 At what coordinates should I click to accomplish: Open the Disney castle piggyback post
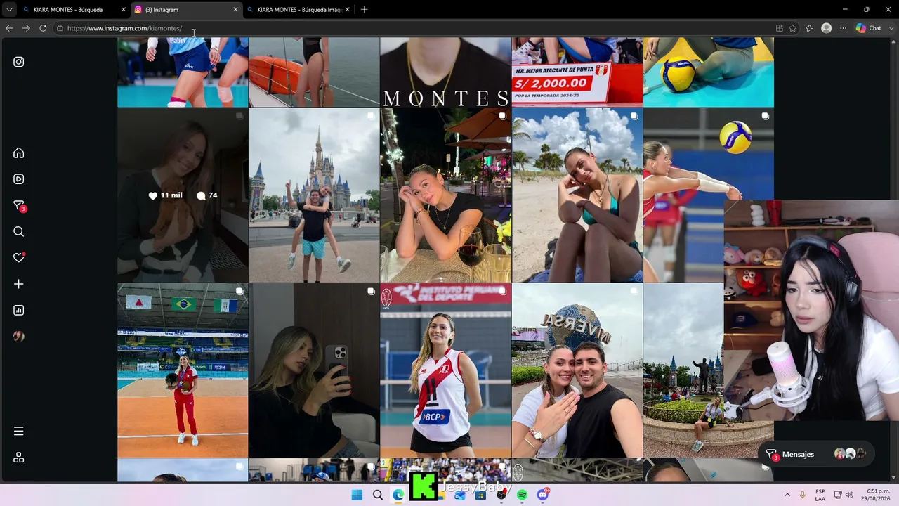click(x=314, y=195)
